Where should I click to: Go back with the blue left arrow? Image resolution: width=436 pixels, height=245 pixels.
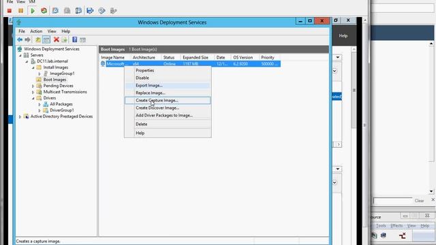click(20, 39)
